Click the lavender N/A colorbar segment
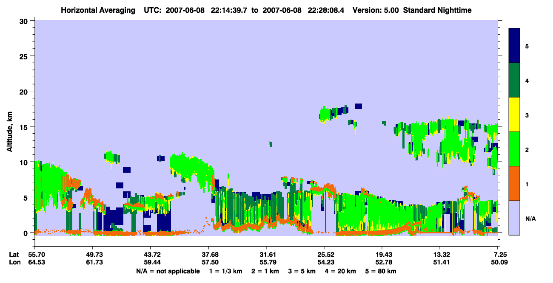Viewport: 553px width, 283px height. pos(514,218)
